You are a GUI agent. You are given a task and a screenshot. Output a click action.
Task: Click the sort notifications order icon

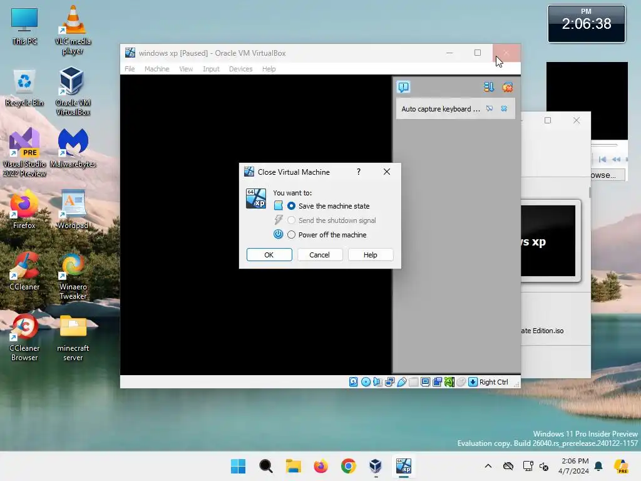click(x=488, y=86)
